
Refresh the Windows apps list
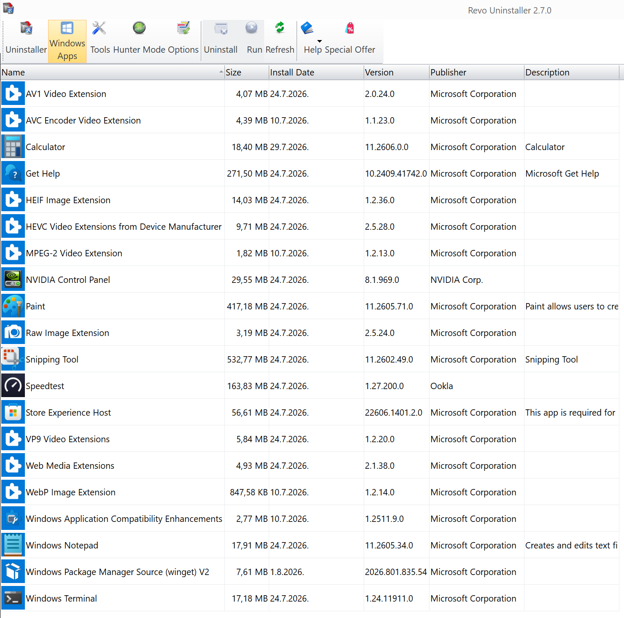280,41
